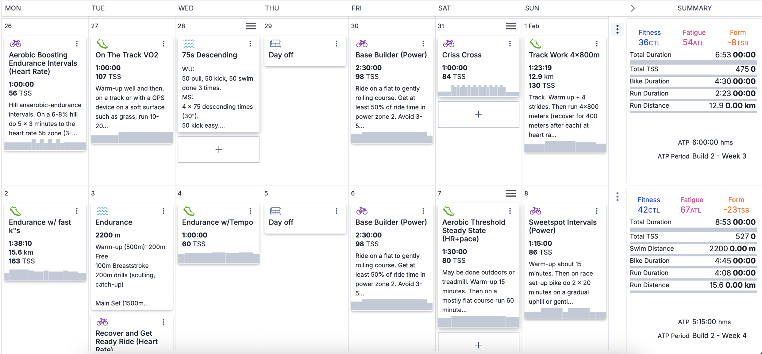Open options for Endurance w/Tempo workout
Image resolution: width=762 pixels, height=354 pixels.
(250, 211)
